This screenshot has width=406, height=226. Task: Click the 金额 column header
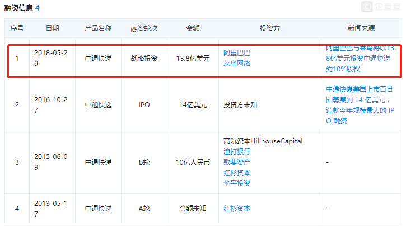click(193, 28)
